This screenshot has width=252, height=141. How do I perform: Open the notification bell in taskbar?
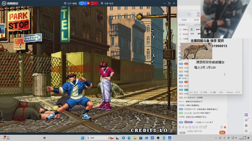pyautogui.click(x=249, y=138)
